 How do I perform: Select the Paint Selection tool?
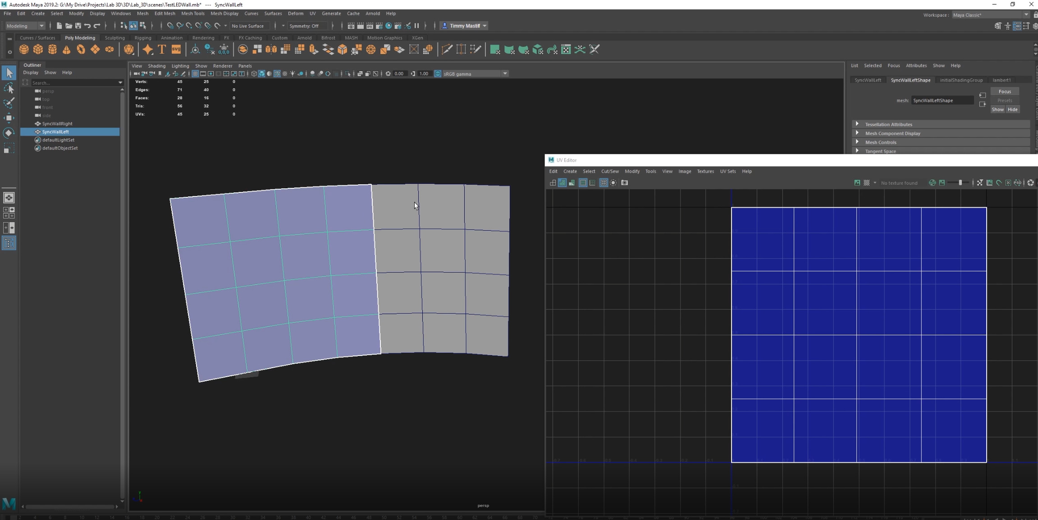tap(9, 103)
